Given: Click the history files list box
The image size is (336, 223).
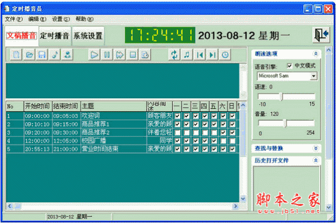Looking at the screenshot, I should click(287, 188).
